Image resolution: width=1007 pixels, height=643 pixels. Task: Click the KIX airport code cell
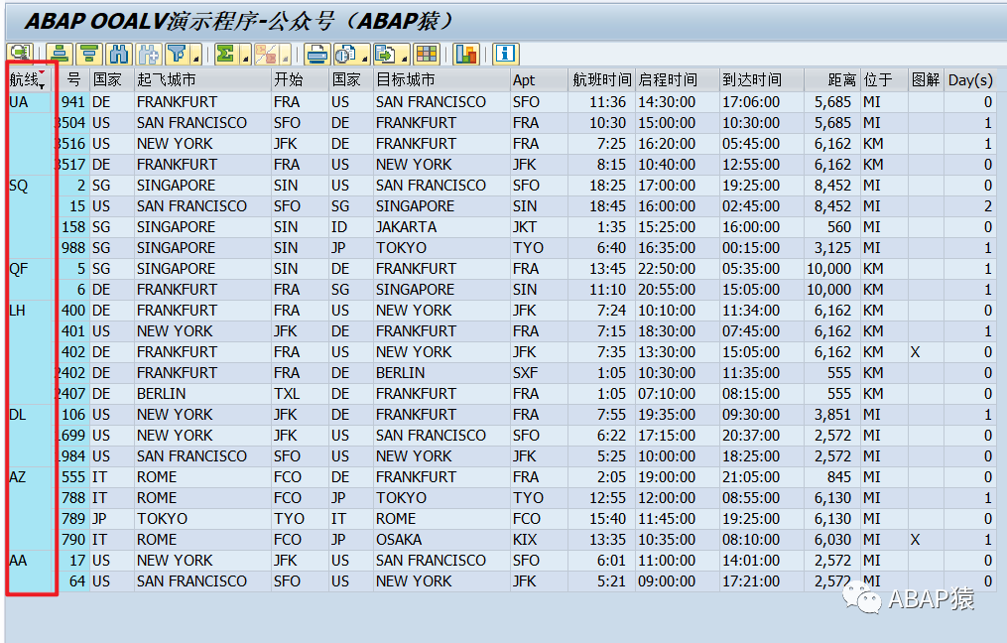tap(539, 540)
